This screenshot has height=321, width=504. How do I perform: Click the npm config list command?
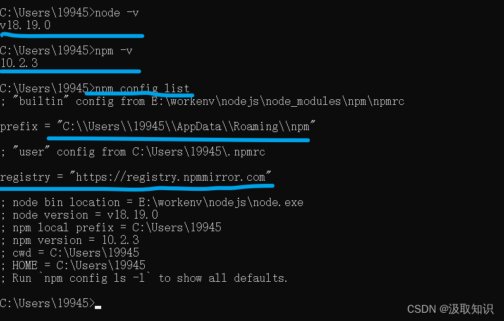pyautogui.click(x=142, y=88)
